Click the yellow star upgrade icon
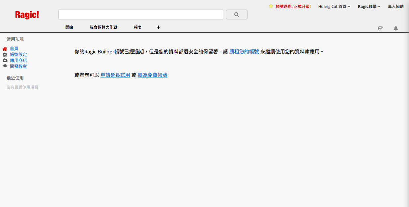This screenshot has height=207, width=409. tap(271, 6)
